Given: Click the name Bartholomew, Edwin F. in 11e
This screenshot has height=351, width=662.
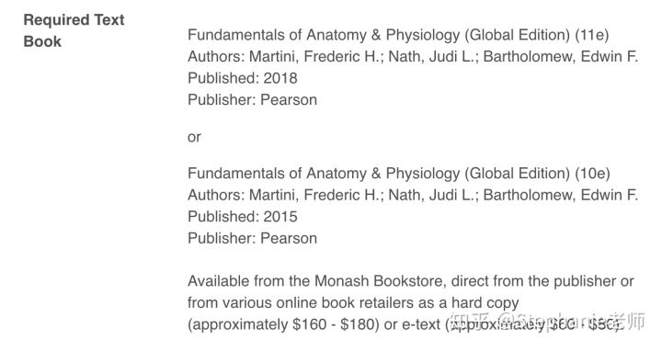Looking at the screenshot, I should (x=560, y=57).
